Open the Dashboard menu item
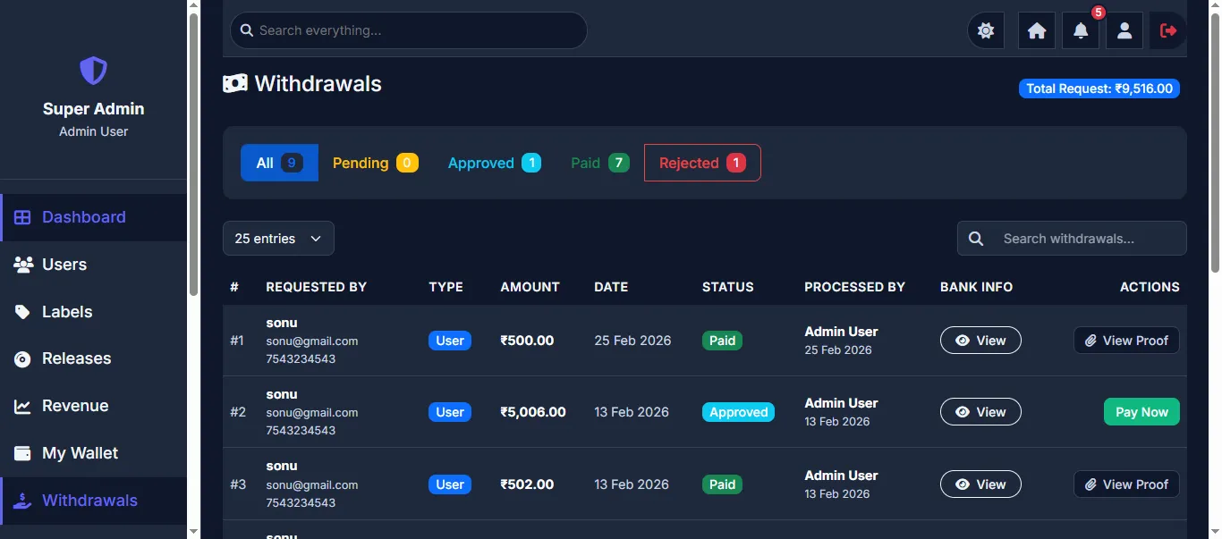Screen dimensions: 1222x539 coord(94,217)
